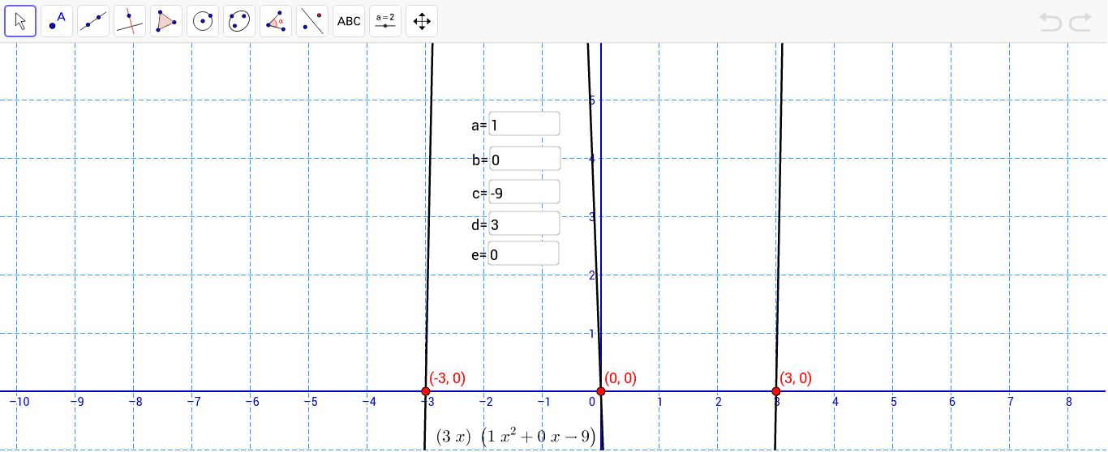Image resolution: width=1108 pixels, height=452 pixels.
Task: Click the input box for c
Action: (x=524, y=192)
